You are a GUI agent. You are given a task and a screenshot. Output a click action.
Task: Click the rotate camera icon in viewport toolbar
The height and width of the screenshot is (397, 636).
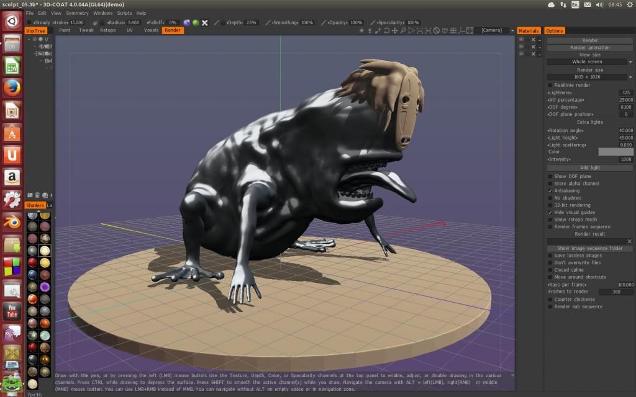coord(386,30)
